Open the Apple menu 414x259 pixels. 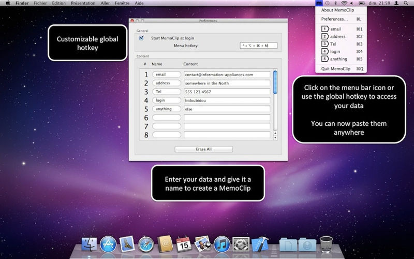tap(8, 3)
